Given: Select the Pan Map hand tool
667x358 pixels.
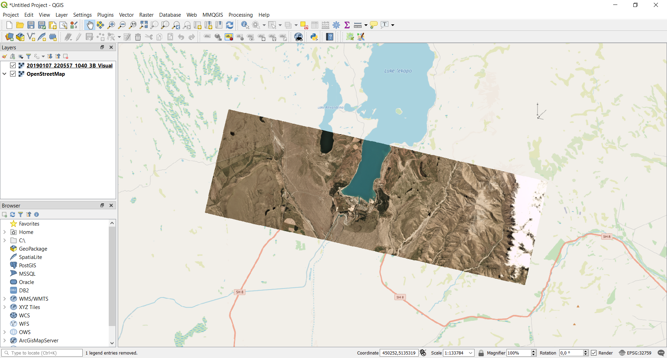Looking at the screenshot, I should coord(90,25).
